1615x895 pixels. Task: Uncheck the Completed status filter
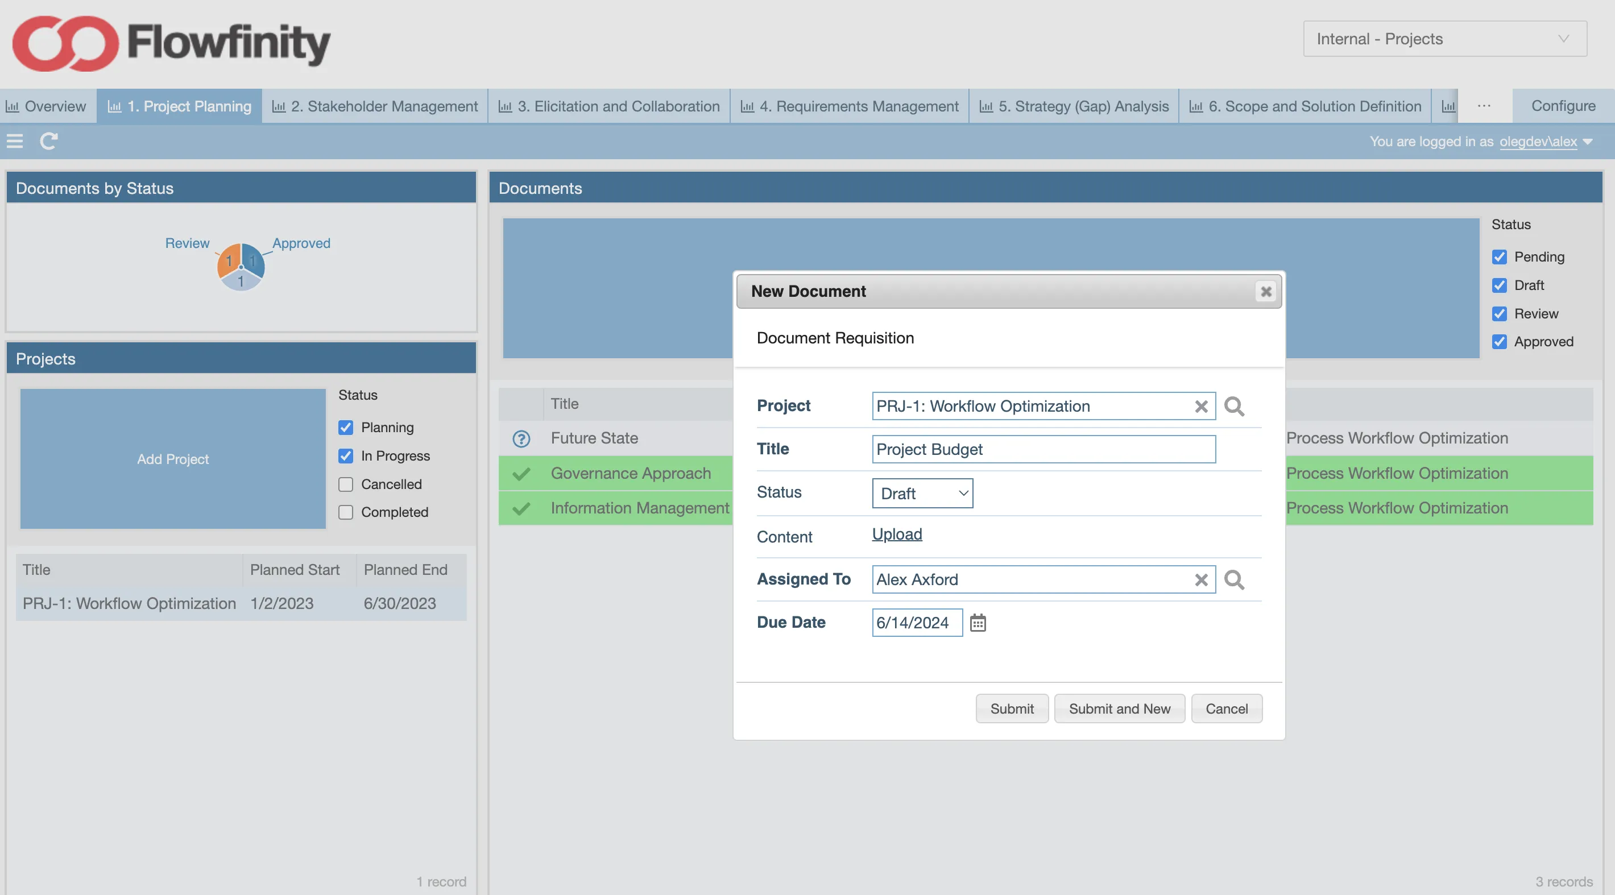point(345,512)
